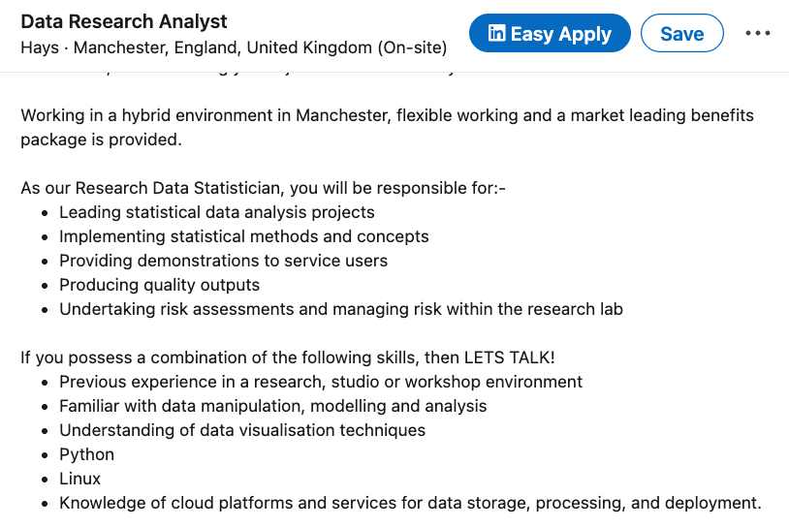
Task: Click the LinkedIn logo inside Easy Apply
Action: pyautogui.click(x=496, y=33)
